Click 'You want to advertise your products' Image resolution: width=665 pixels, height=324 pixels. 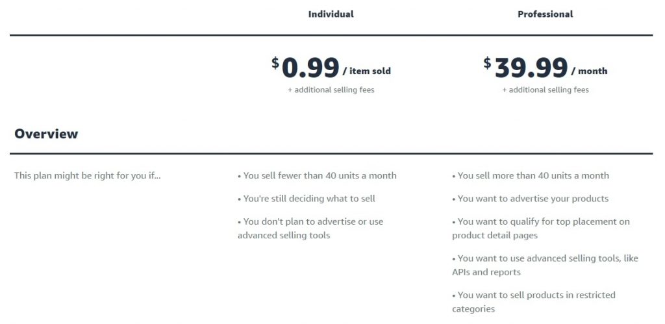pos(530,199)
